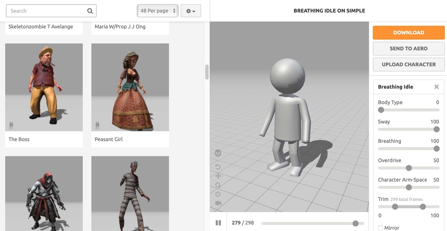This screenshot has width=447, height=231.
Task: Click the Breathing Idle panel heading
Action: [x=395, y=87]
